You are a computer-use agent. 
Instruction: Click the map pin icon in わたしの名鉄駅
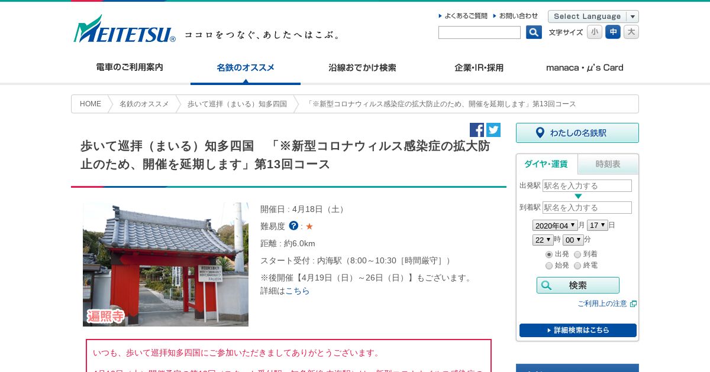tap(540, 133)
